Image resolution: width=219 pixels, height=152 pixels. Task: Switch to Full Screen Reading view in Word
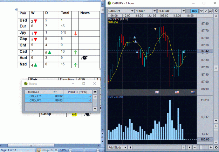[43, 150]
